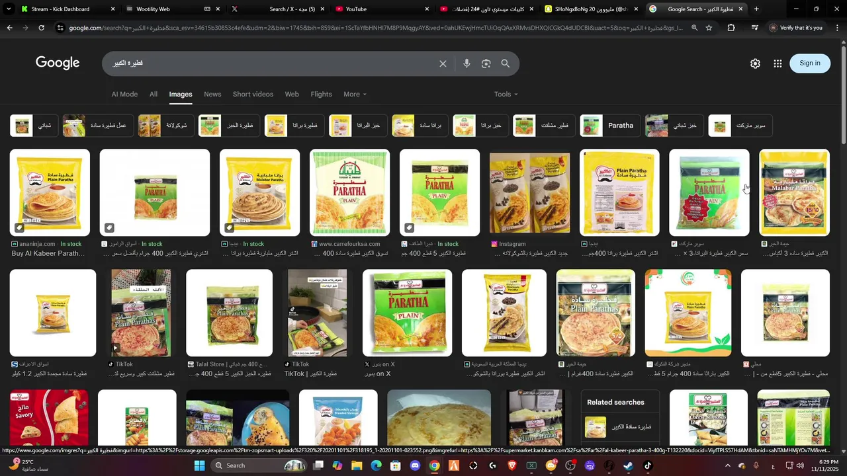Viewport: 847px width, 476px height.
Task: Open Windows Start menu
Action: click(x=199, y=465)
